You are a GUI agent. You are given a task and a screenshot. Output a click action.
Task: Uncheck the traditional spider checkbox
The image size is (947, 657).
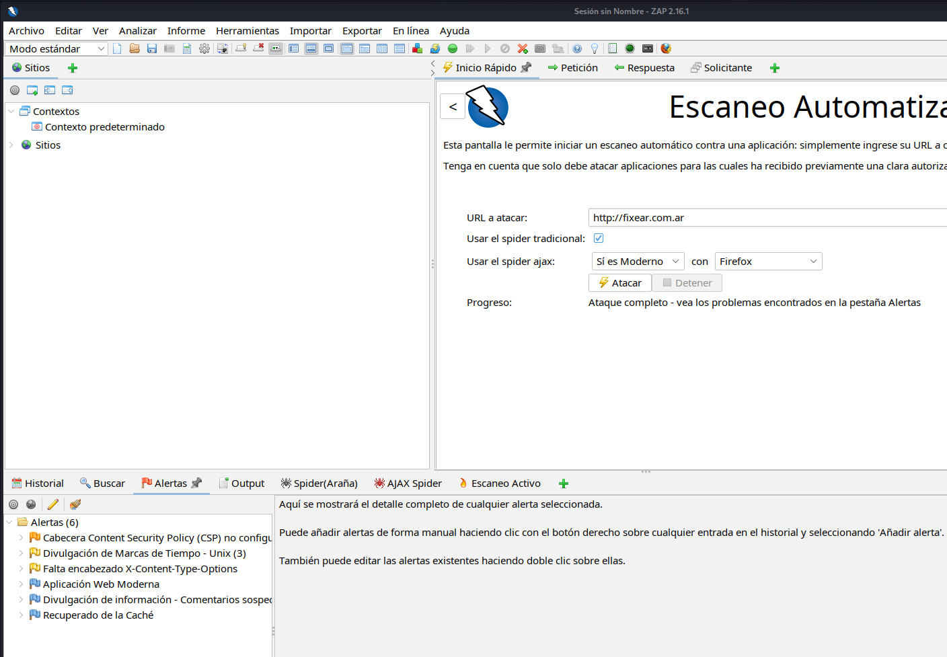coord(599,238)
